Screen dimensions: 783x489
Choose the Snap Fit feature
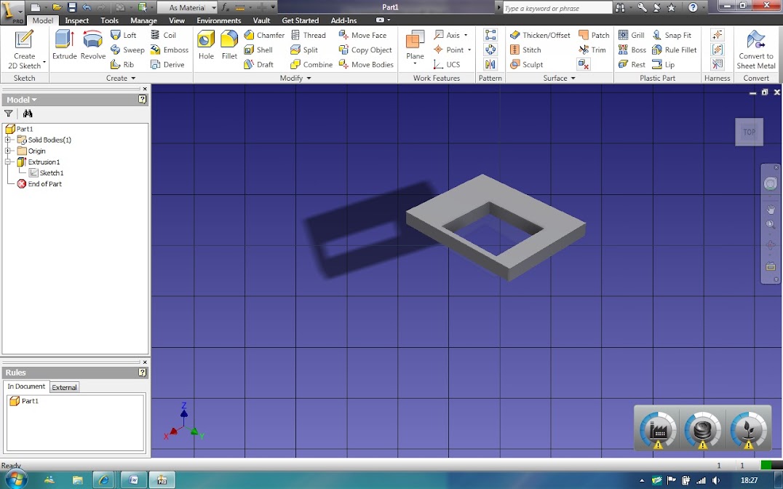point(672,35)
